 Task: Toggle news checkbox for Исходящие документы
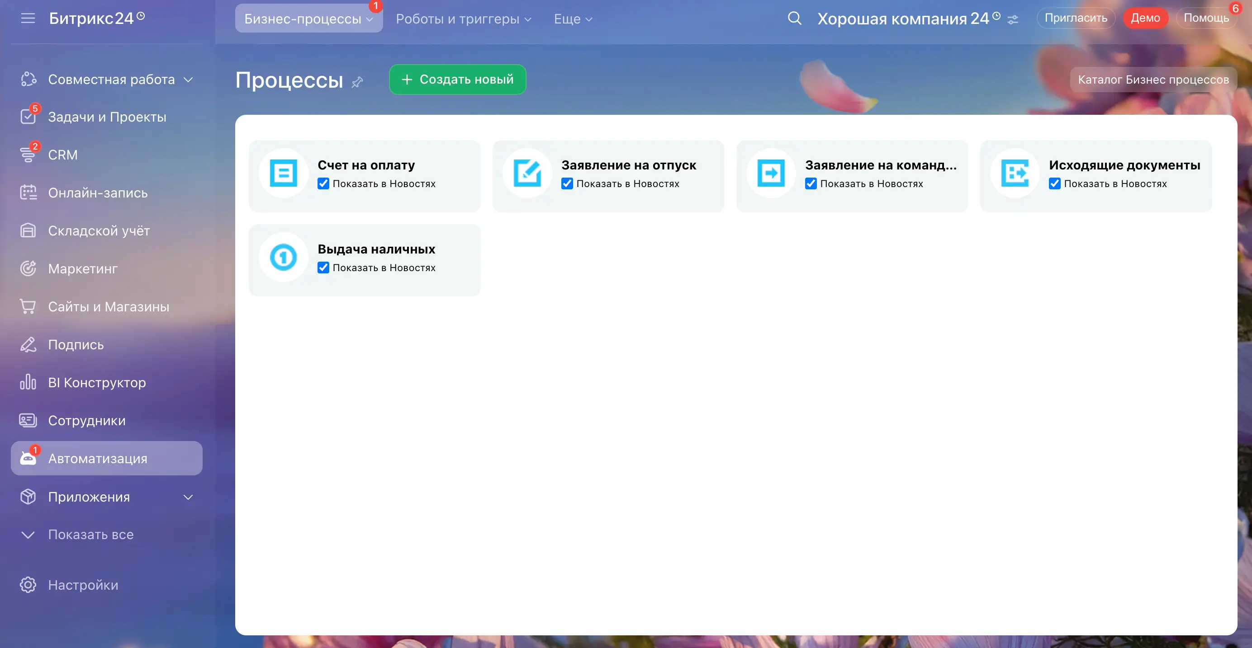tap(1054, 183)
